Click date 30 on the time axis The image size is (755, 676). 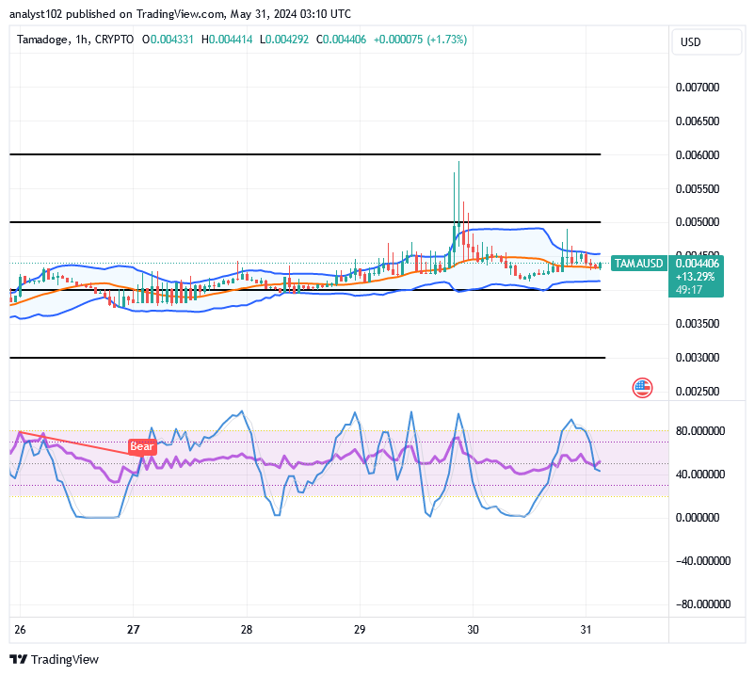tap(473, 630)
